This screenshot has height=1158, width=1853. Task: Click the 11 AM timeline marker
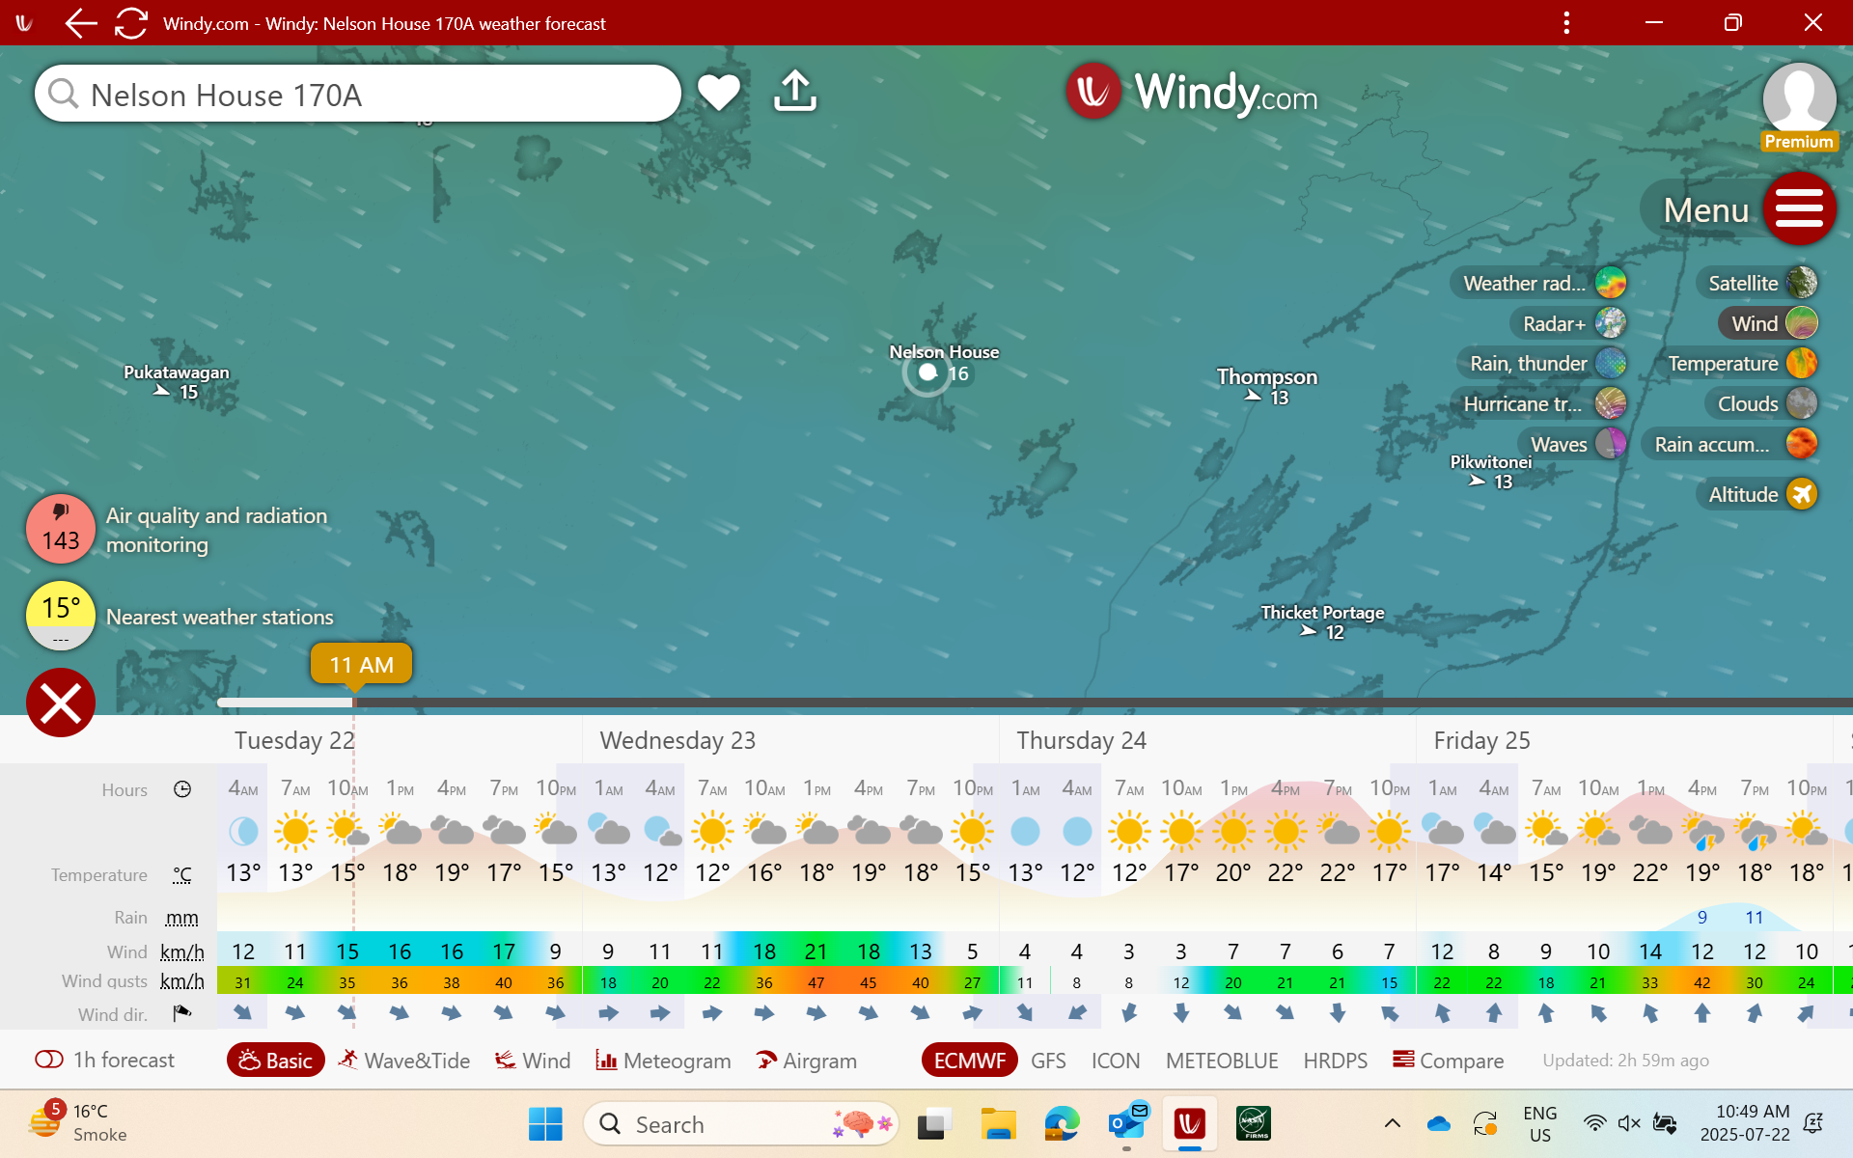(x=361, y=665)
